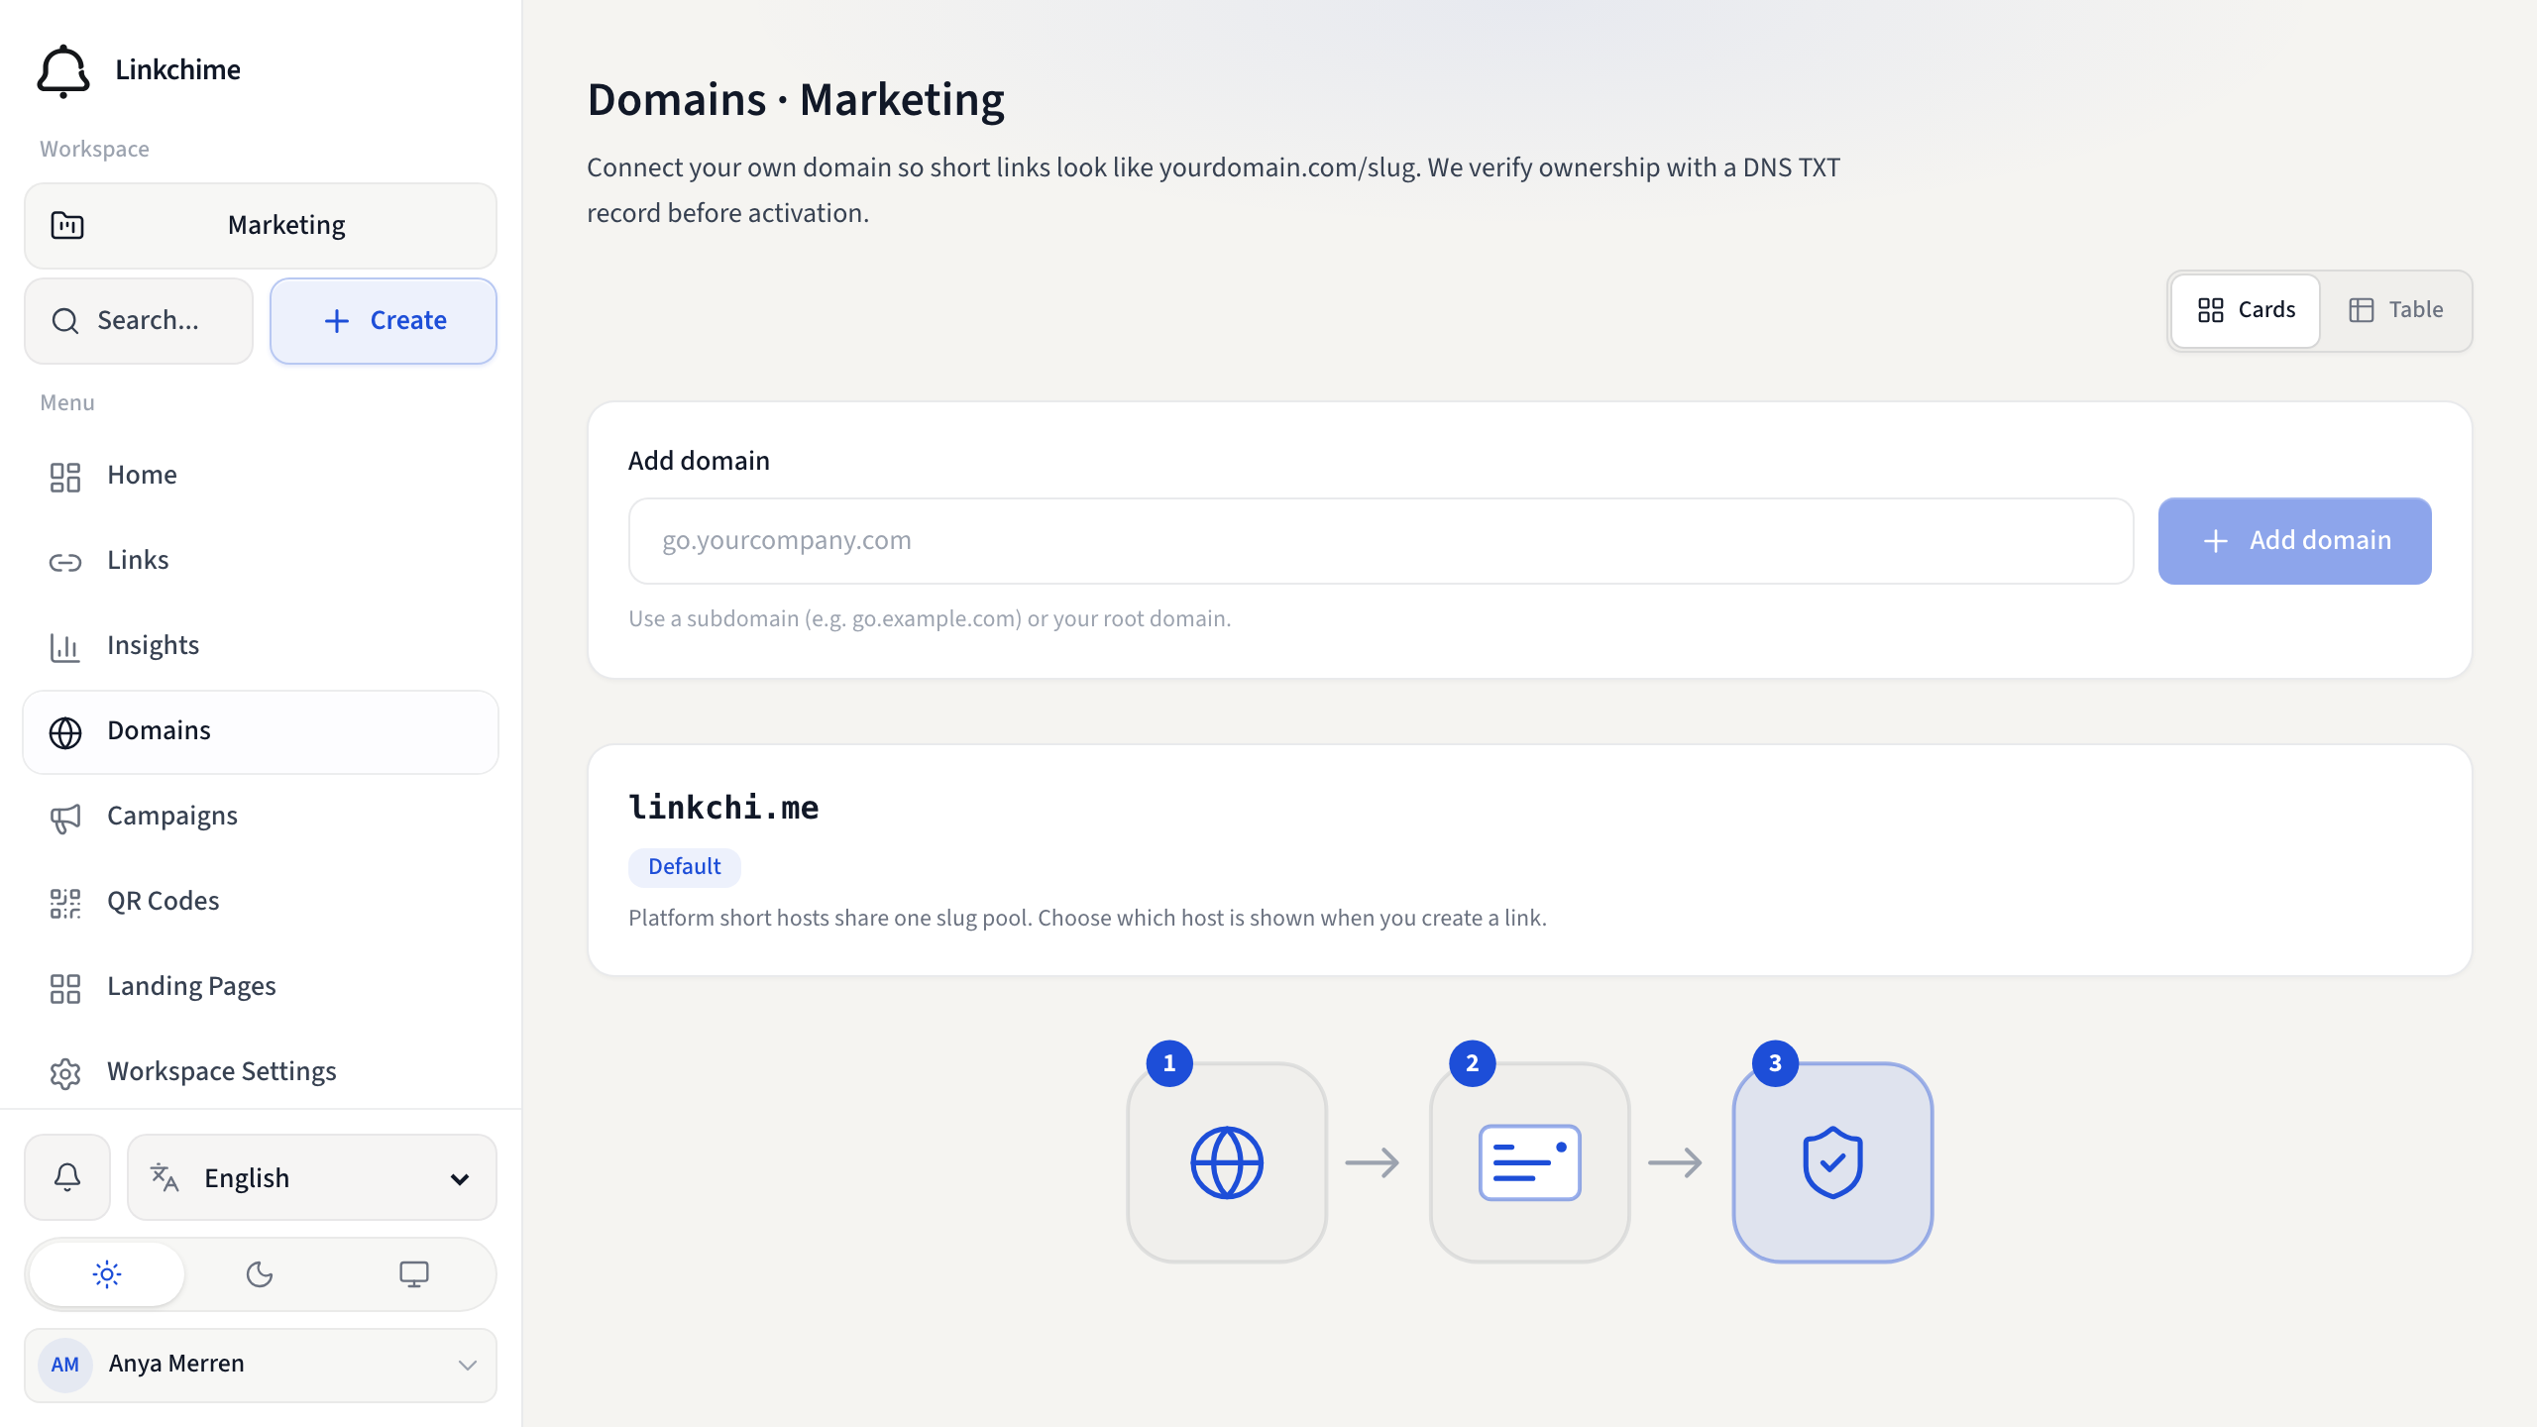Open the notifications bell button
This screenshot has width=2537, height=1427.
[x=67, y=1177]
